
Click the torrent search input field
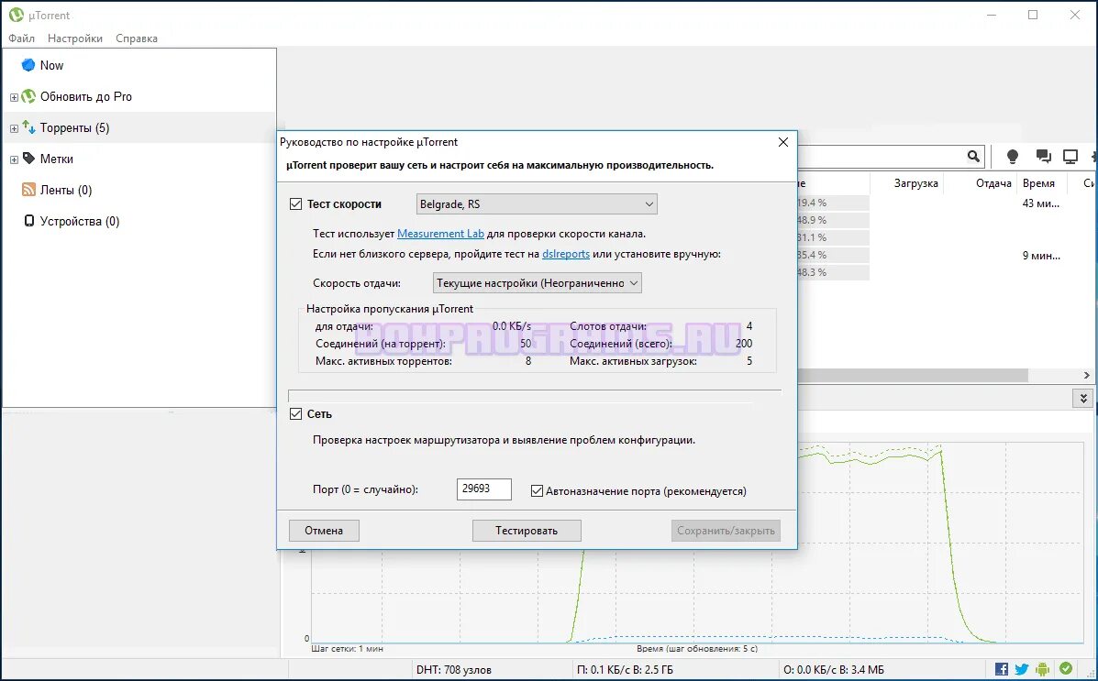(x=881, y=157)
